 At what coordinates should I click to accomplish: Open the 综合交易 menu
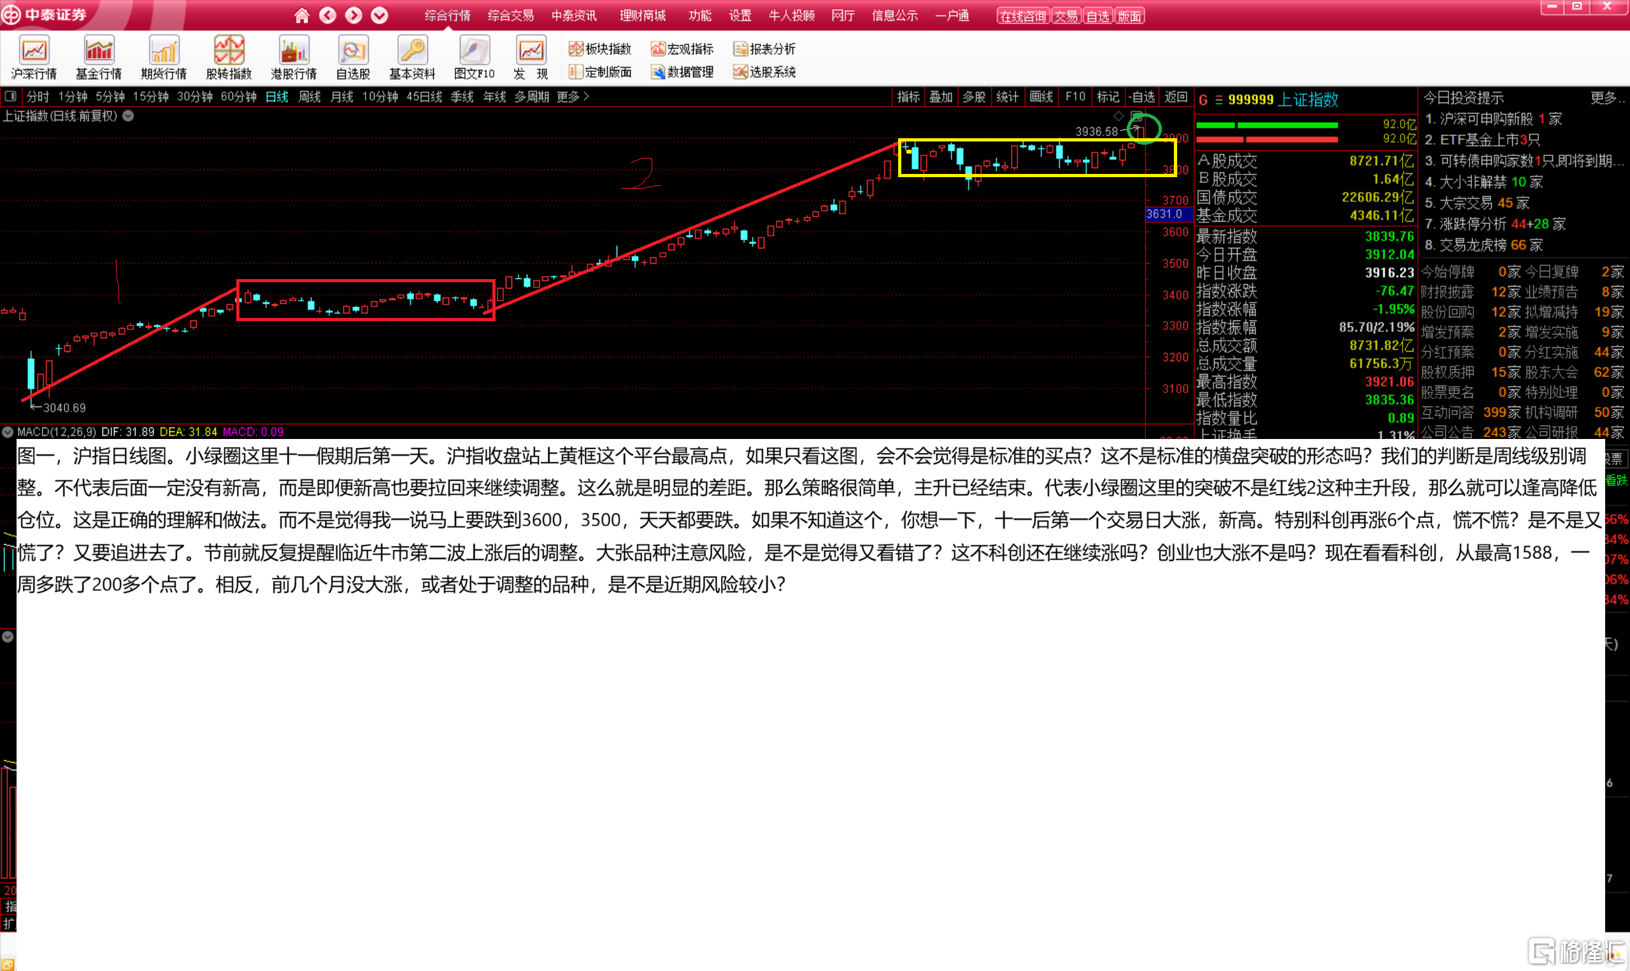click(510, 16)
